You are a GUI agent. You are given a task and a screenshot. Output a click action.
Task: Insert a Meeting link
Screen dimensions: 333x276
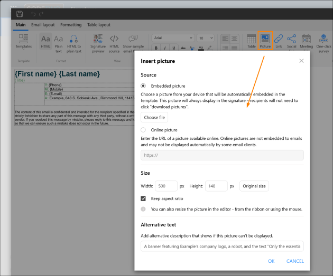coord(306,42)
